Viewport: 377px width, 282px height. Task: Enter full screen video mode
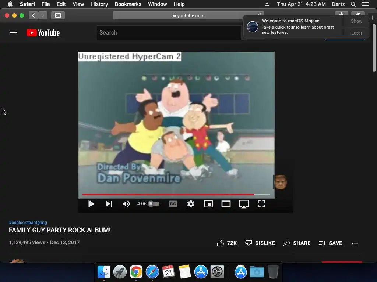[x=261, y=204]
